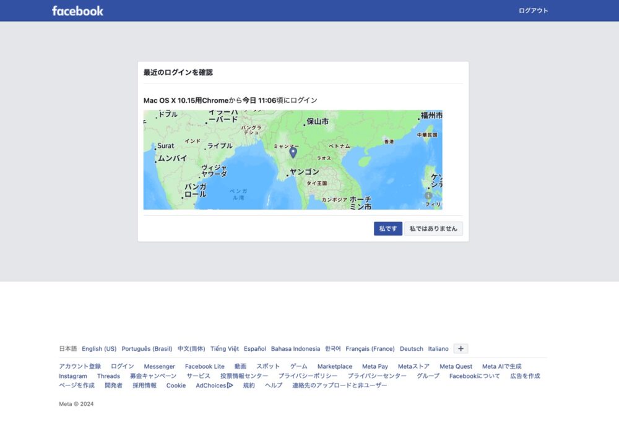Expand more languages with plus button
The image size is (619, 438).
coord(461,348)
